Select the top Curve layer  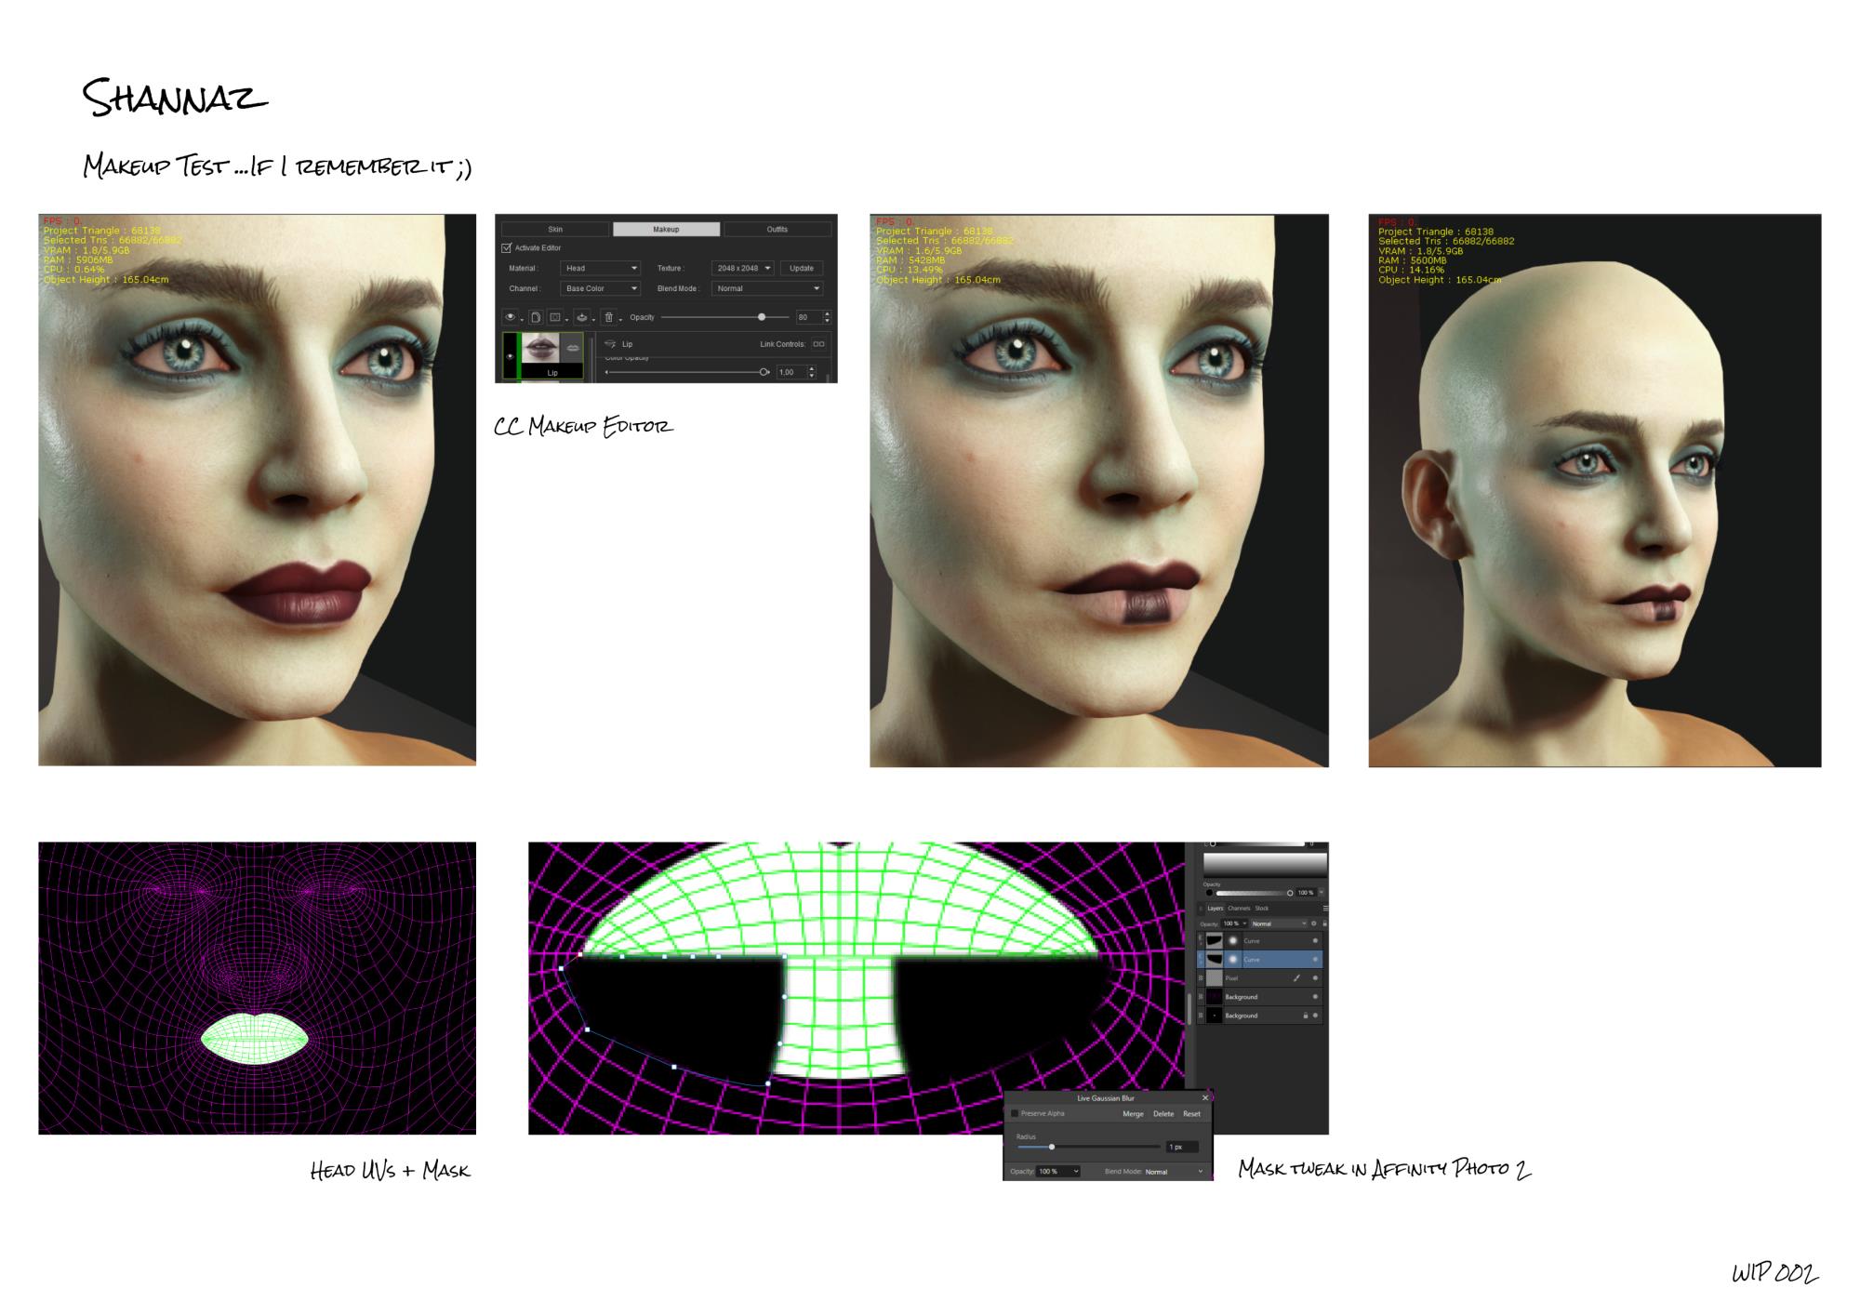(1260, 941)
